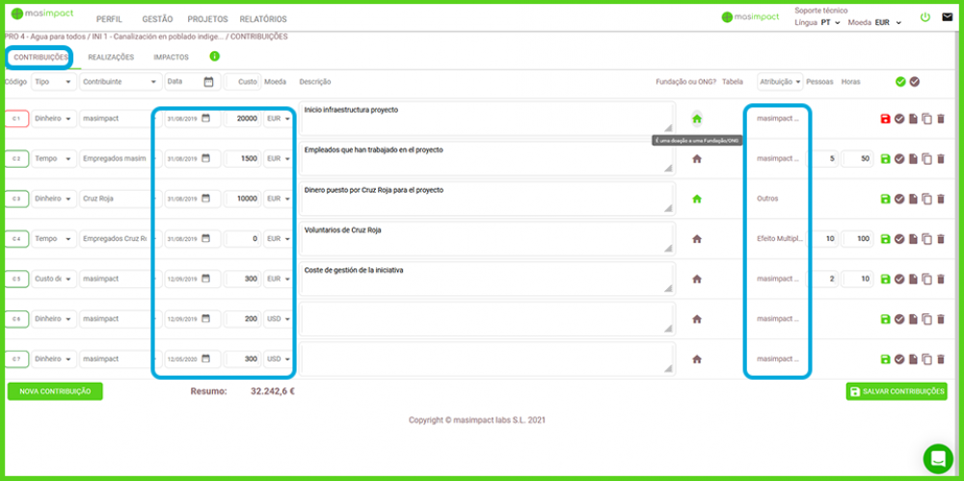The image size is (964, 481).
Task: Click the cost field showing 20000 in row C1
Action: pos(242,119)
